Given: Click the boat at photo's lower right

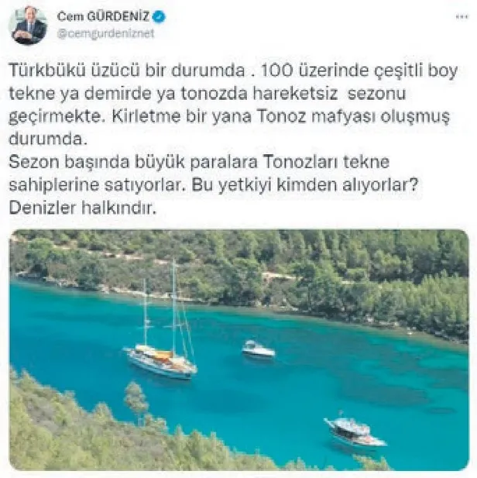Looking at the screenshot, I should (355, 430).
